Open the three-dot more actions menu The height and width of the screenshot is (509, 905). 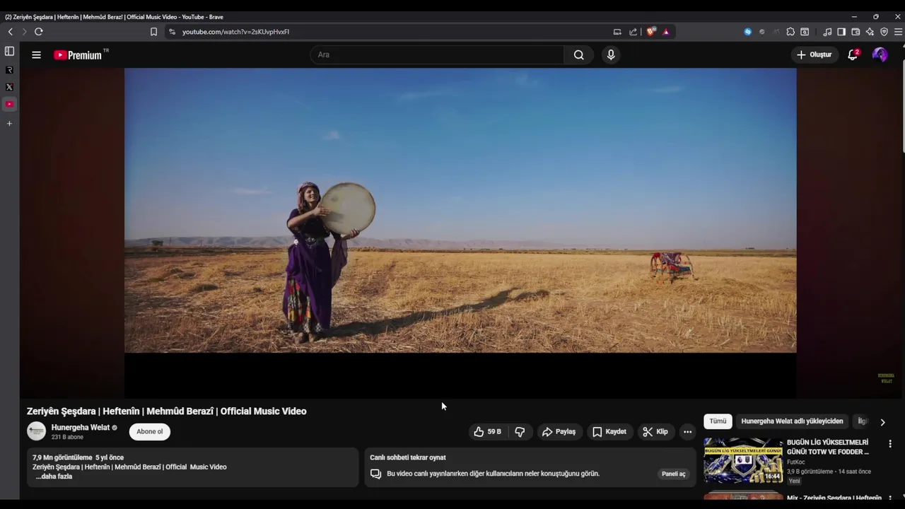pos(687,431)
